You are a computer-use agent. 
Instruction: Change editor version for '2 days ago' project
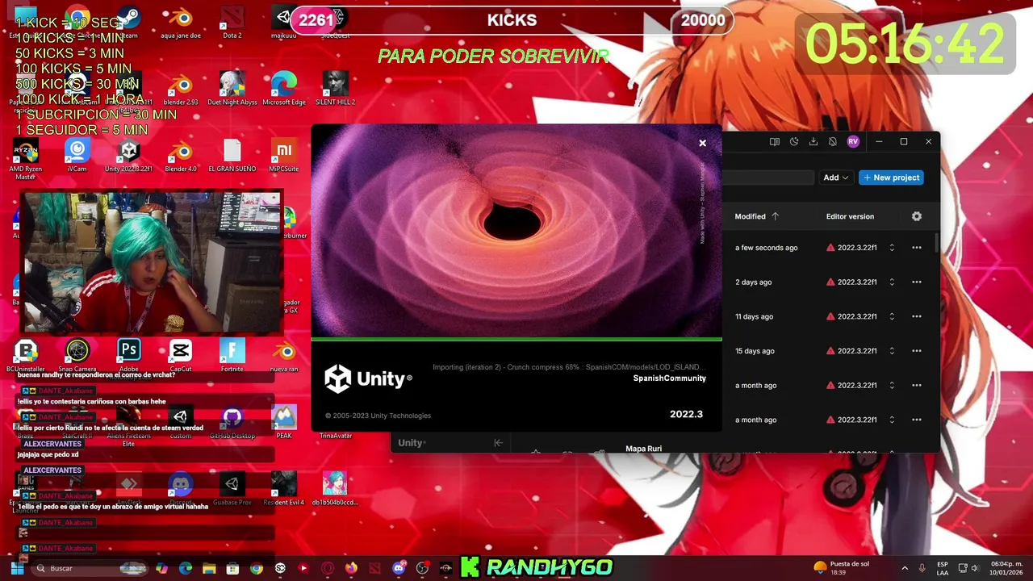(x=892, y=282)
